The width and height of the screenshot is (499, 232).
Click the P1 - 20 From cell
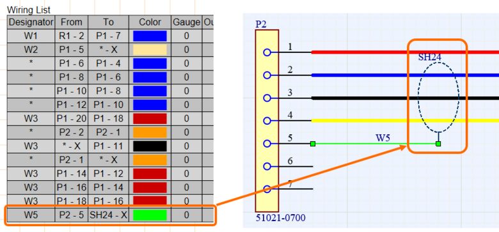[72, 118]
